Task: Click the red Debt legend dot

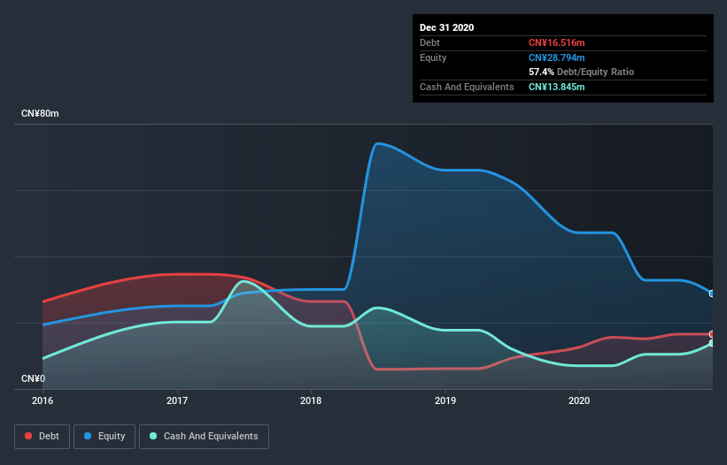Action: click(28, 436)
